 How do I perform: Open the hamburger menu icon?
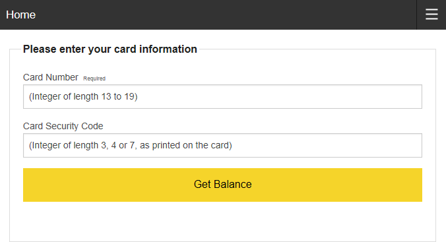pyautogui.click(x=431, y=15)
